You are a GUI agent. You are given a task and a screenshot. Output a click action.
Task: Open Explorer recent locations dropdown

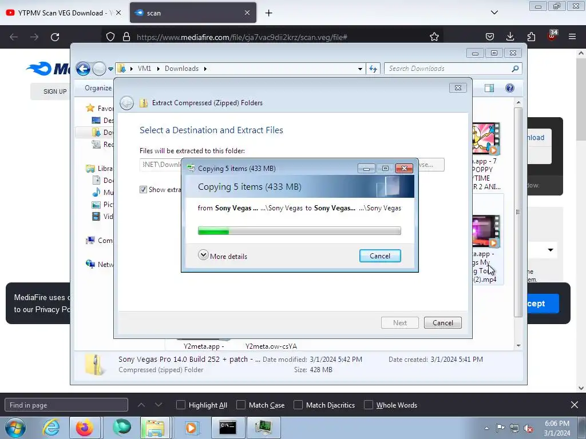tap(110, 69)
